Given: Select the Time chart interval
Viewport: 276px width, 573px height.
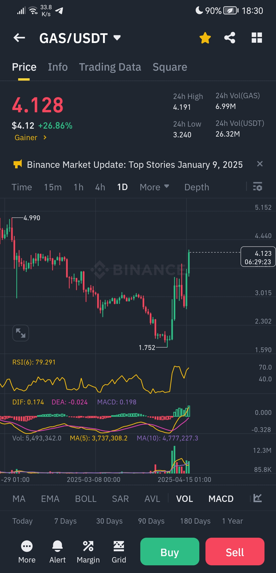Looking at the screenshot, I should click(22, 187).
